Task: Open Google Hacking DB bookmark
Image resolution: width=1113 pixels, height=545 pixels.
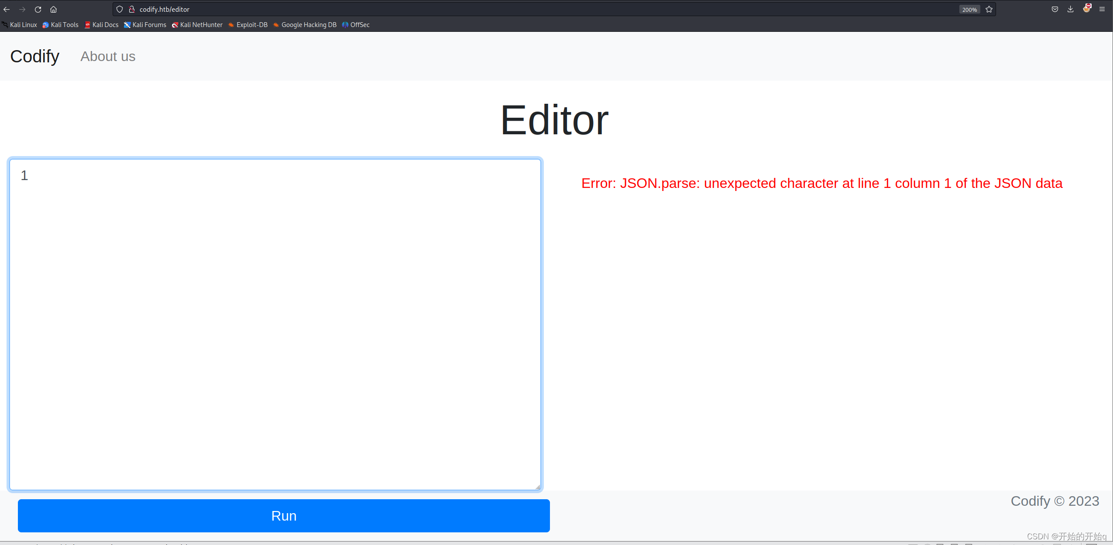Action: point(305,25)
